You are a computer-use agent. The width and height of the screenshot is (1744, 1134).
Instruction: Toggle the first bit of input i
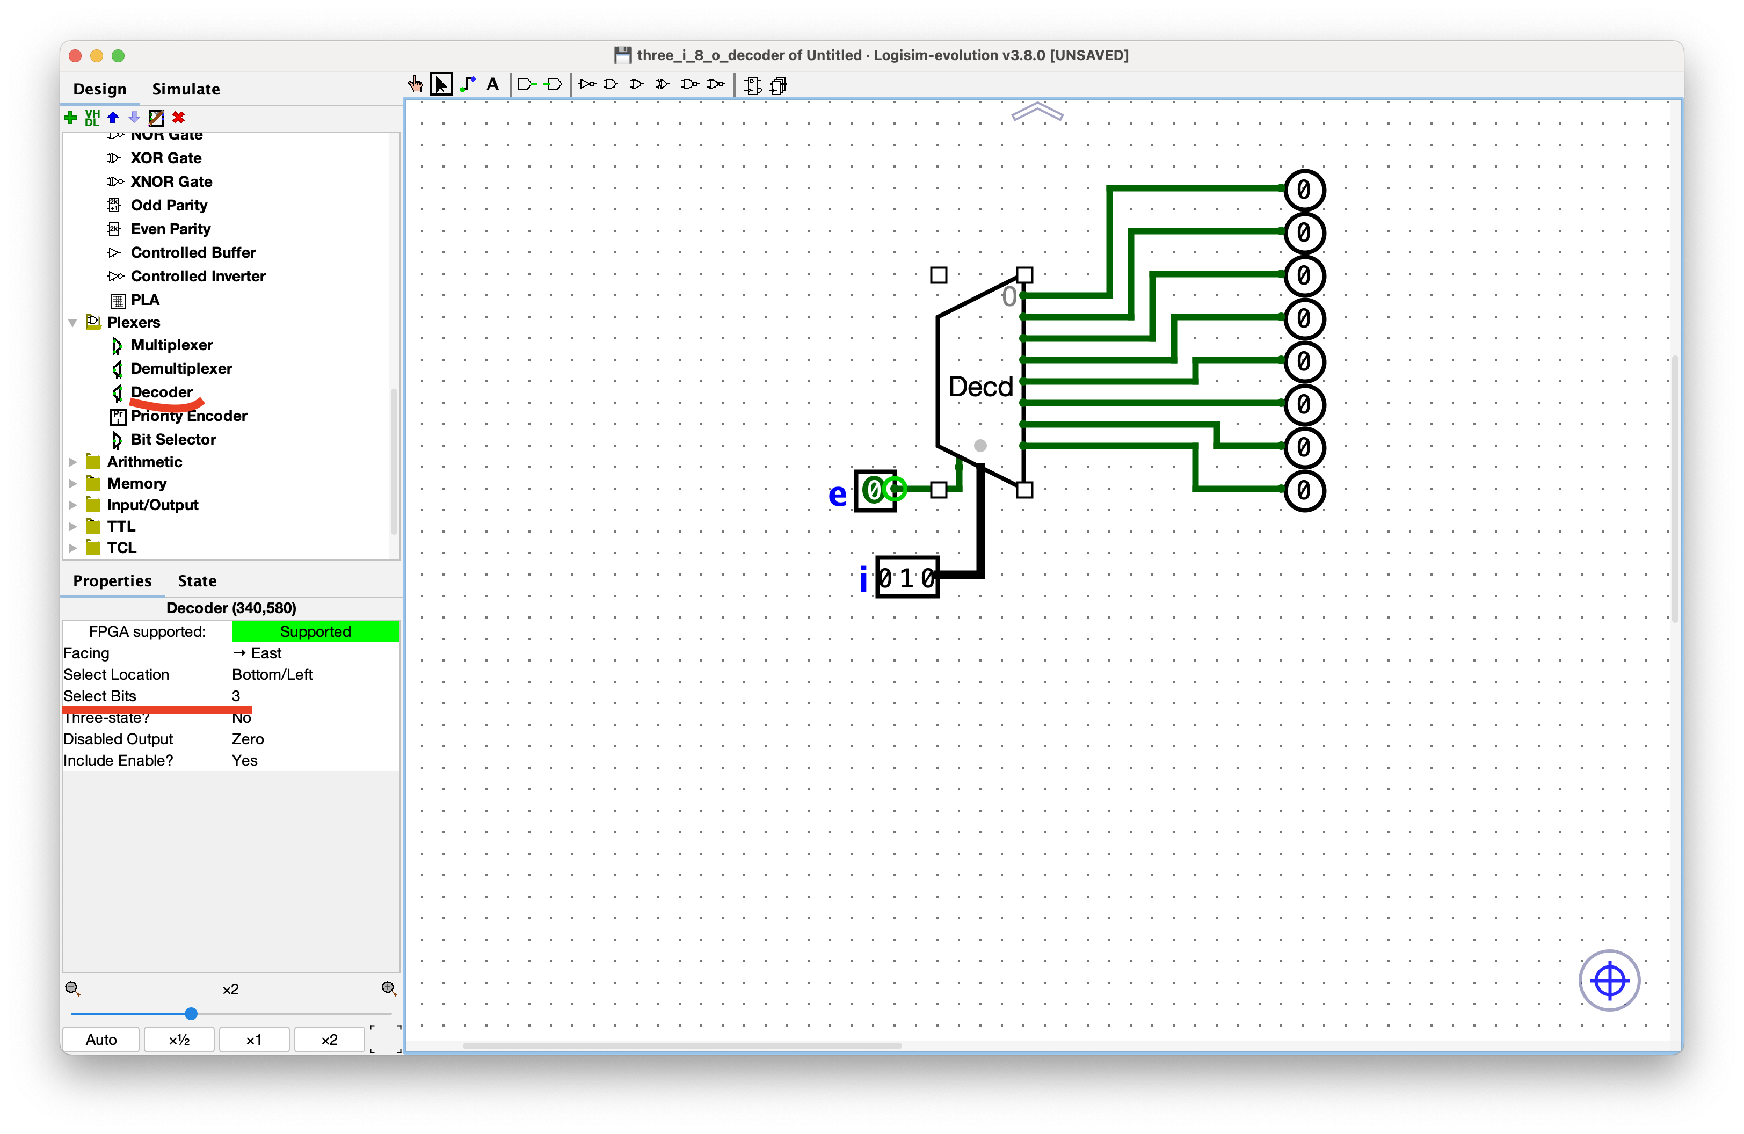(x=886, y=578)
